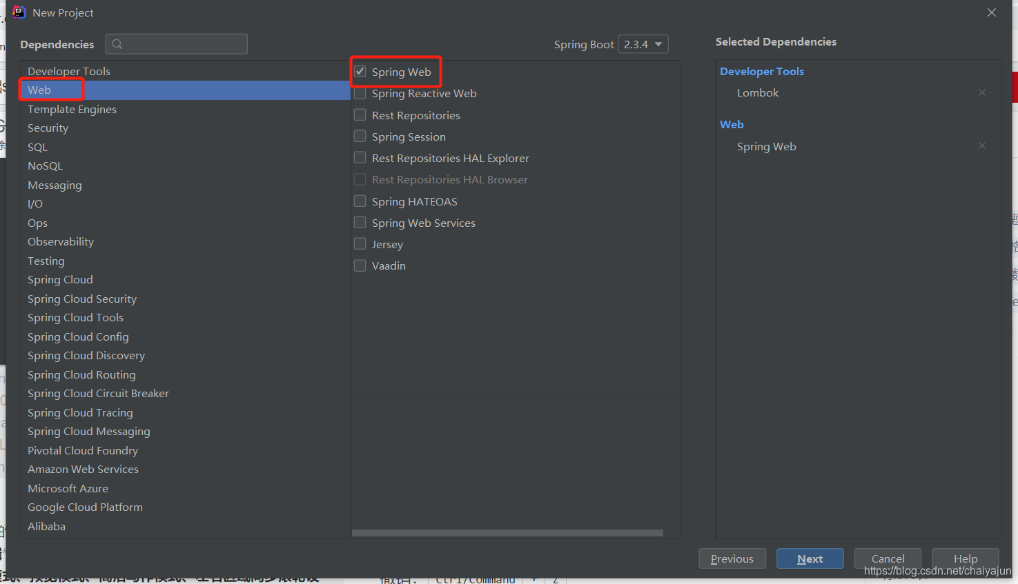Focus the dependencies search field
The height and width of the screenshot is (584, 1018).
point(177,44)
